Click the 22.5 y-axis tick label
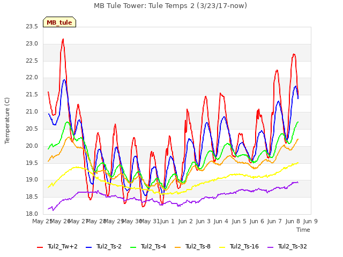The height and width of the screenshot is (257, 343). [32, 61]
